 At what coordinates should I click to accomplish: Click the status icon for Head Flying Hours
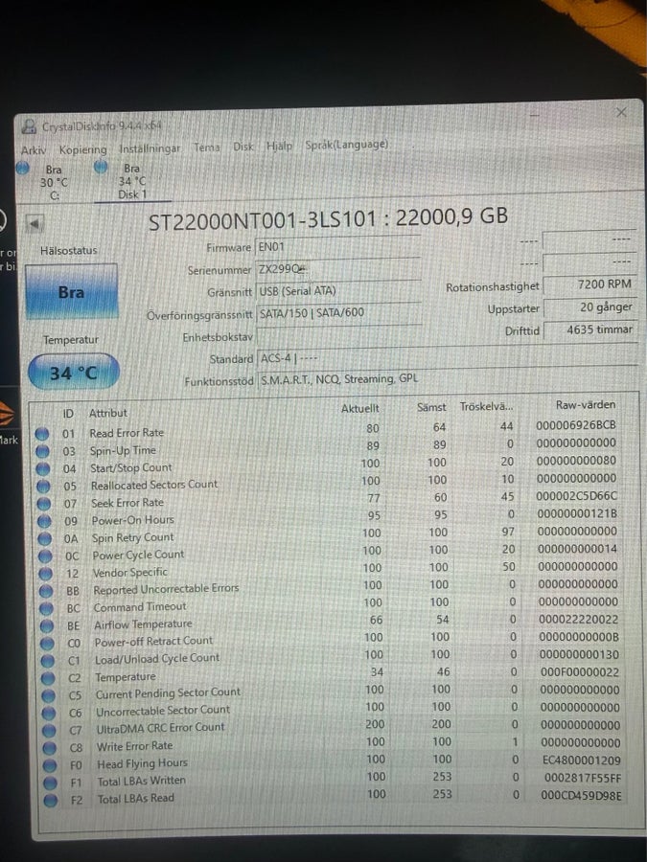pos(50,765)
